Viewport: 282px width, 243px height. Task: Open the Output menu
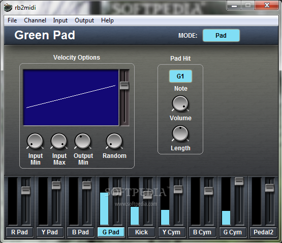pos(84,20)
